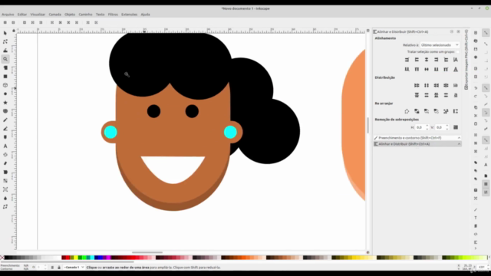The height and width of the screenshot is (276, 491).
Task: Open the Exportar Imagem PNG side tab
Action: 466,60
